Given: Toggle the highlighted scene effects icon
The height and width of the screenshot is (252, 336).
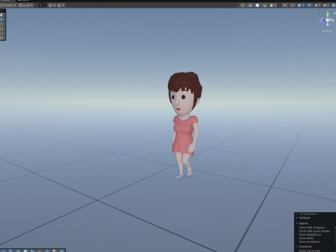Looking at the screenshot, I should 300,5.
